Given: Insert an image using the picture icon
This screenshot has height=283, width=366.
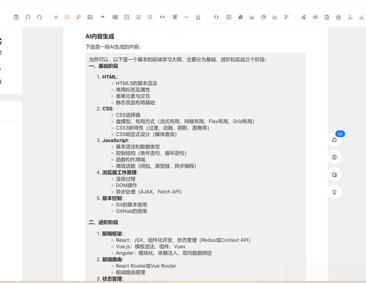Looking at the screenshot, I should 90,17.
